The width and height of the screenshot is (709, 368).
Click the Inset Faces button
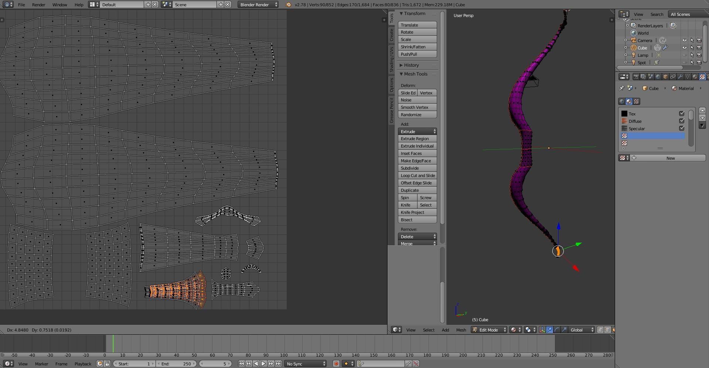pyautogui.click(x=417, y=153)
